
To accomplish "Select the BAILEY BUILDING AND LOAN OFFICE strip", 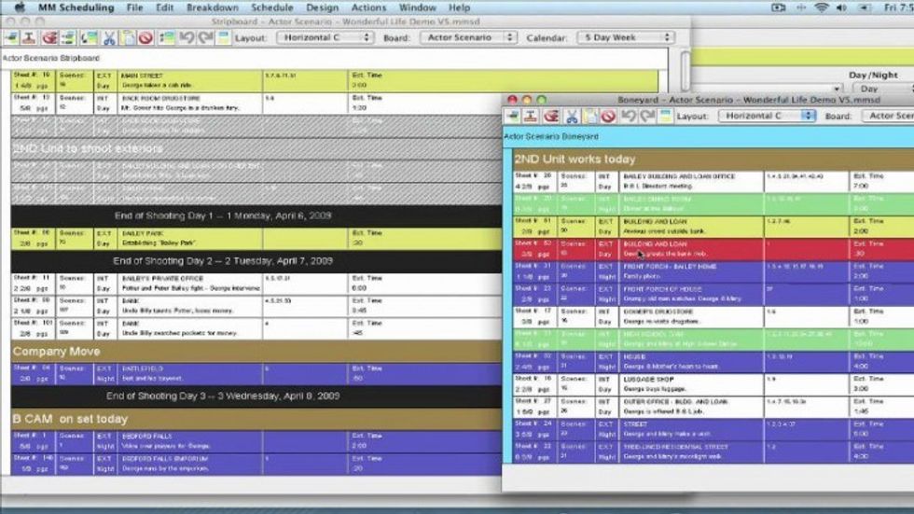I will tap(713, 181).
